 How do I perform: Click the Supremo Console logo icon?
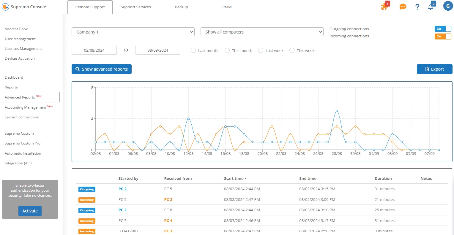5,7
